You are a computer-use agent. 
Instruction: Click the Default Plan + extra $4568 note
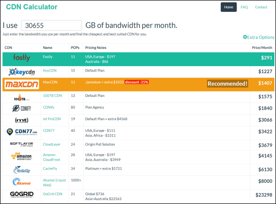point(106,119)
